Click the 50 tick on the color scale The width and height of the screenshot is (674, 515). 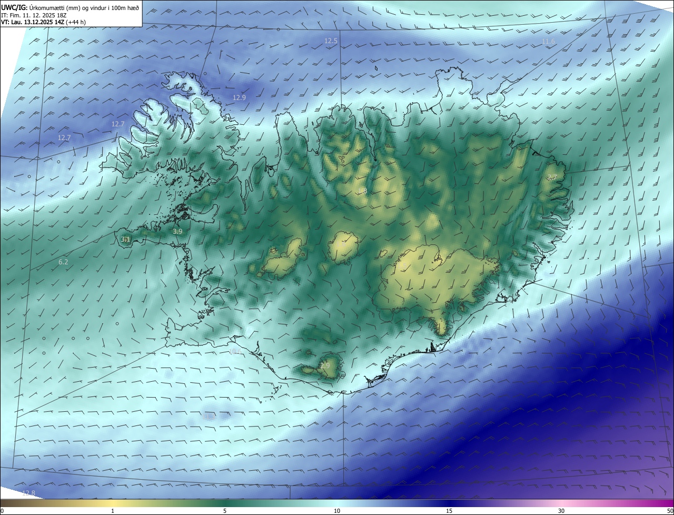point(670,511)
